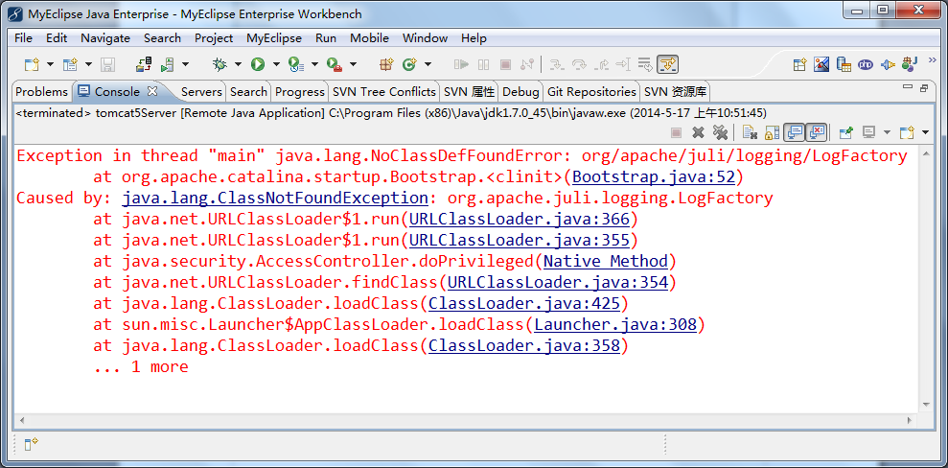Image resolution: width=948 pixels, height=468 pixels.
Task: Switch to the plug connector perspective icon
Action: (888, 64)
